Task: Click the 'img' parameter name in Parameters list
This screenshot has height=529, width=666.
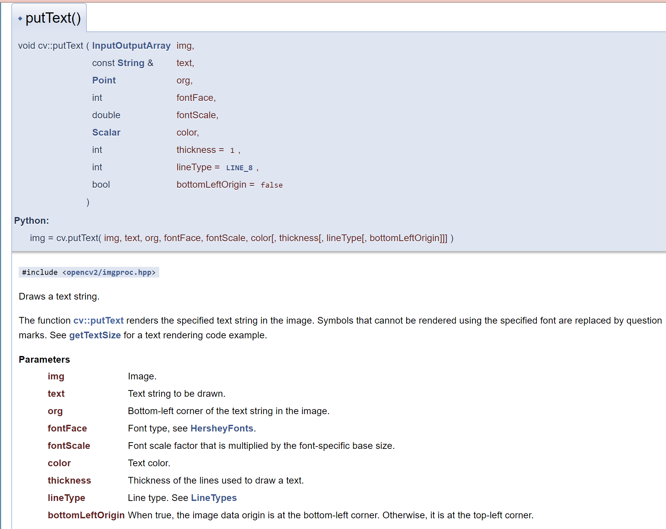Action: [x=56, y=376]
